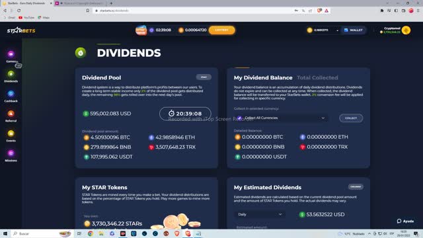
Task: Open the Dividends sidebar icon
Action: click(11, 74)
